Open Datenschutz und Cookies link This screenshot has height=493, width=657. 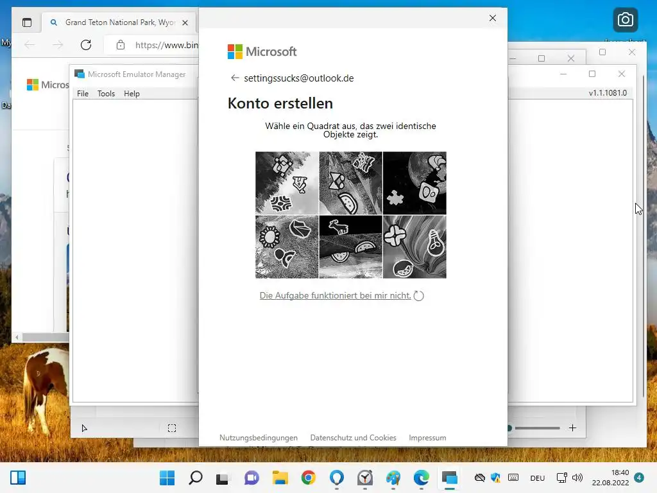click(354, 438)
